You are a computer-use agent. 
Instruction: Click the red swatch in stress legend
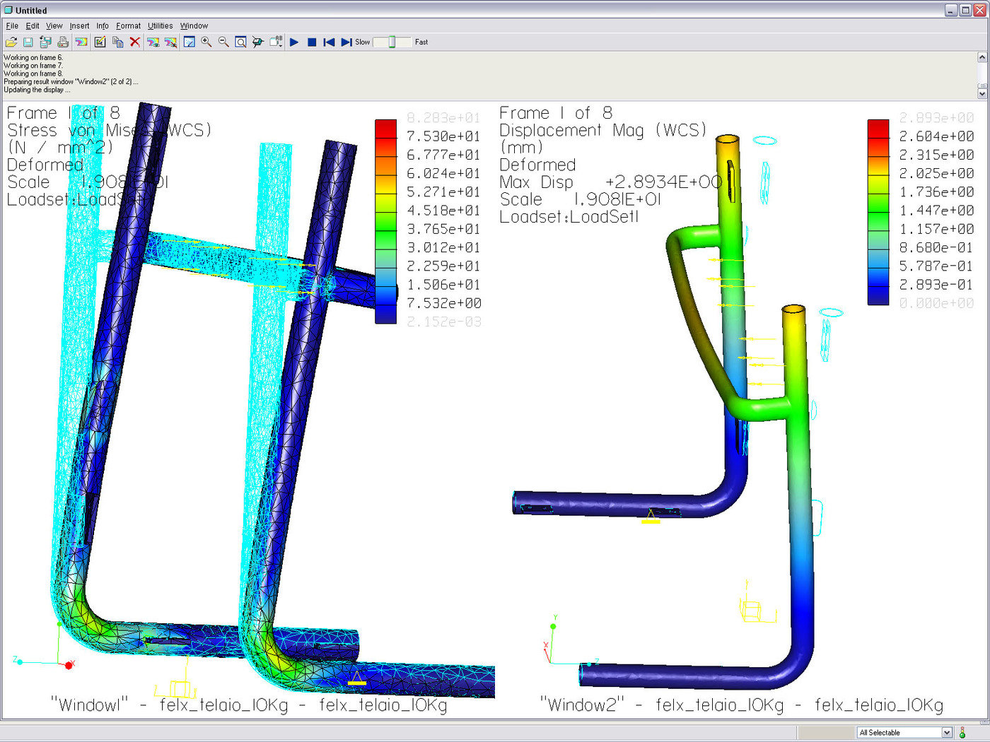(385, 128)
